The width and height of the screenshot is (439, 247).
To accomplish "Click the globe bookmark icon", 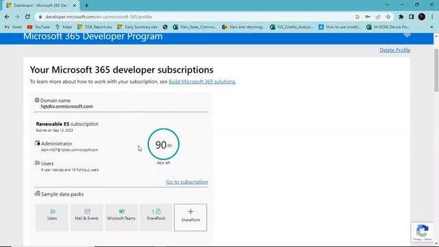I will pos(165,27).
